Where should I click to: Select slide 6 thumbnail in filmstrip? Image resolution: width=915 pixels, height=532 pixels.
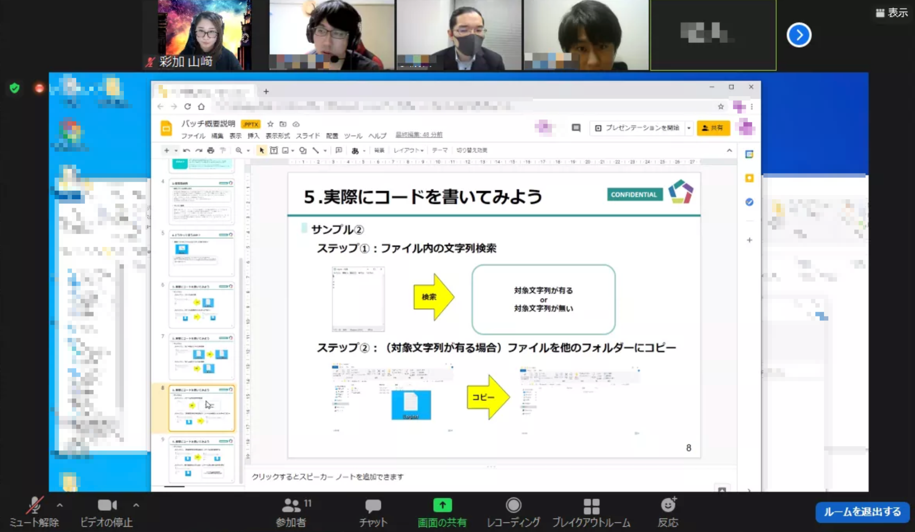point(202,305)
